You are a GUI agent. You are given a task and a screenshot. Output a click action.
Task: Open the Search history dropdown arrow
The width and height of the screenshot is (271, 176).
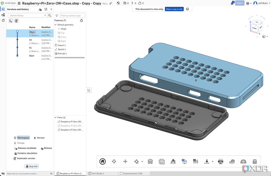(45, 15)
